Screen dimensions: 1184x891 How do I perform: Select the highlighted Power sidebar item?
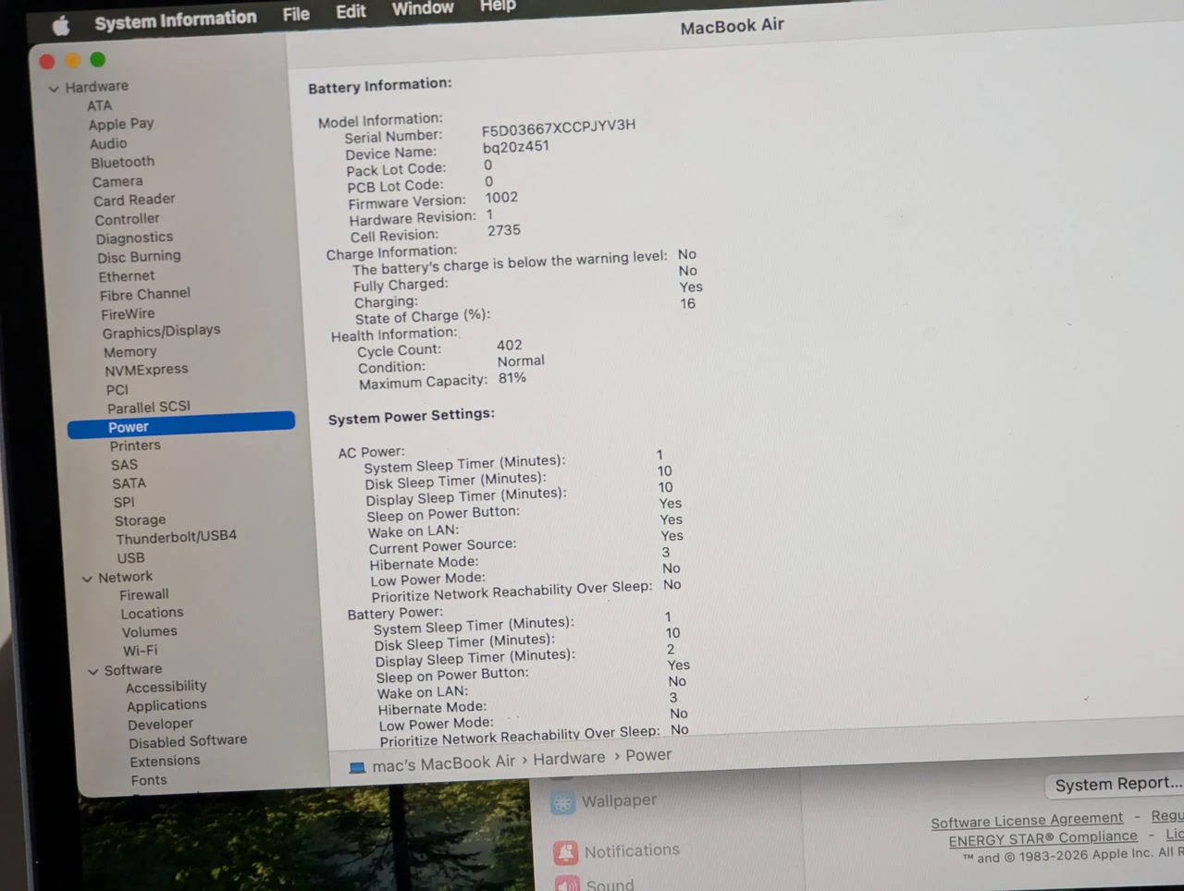pyautogui.click(x=181, y=425)
